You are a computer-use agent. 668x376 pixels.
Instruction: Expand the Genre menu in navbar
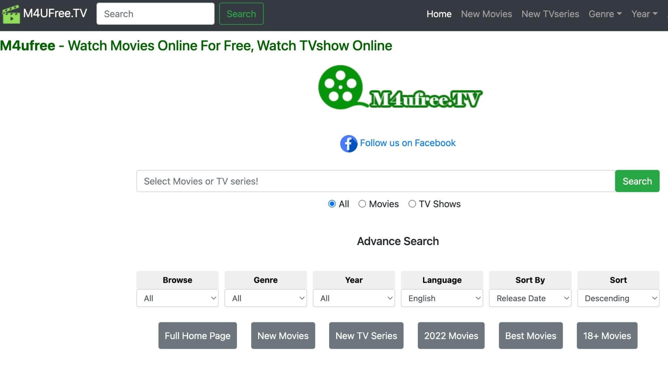(605, 14)
